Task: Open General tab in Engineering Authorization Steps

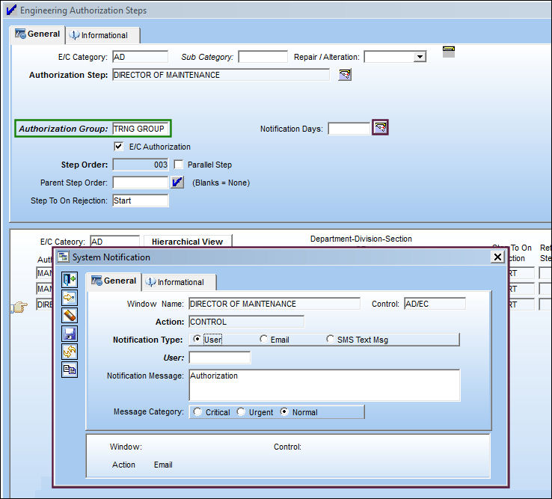Action: point(37,34)
